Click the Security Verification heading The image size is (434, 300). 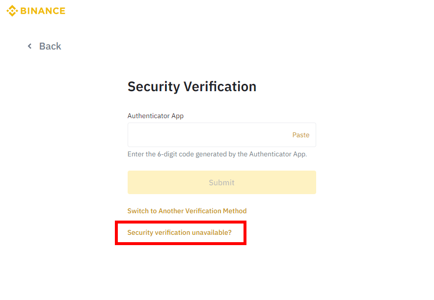click(191, 87)
